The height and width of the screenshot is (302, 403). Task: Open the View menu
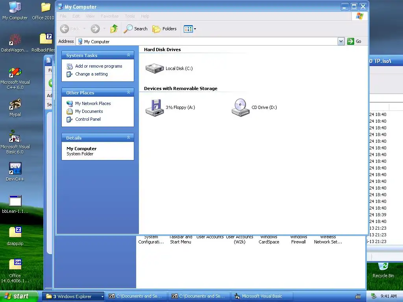[90, 16]
